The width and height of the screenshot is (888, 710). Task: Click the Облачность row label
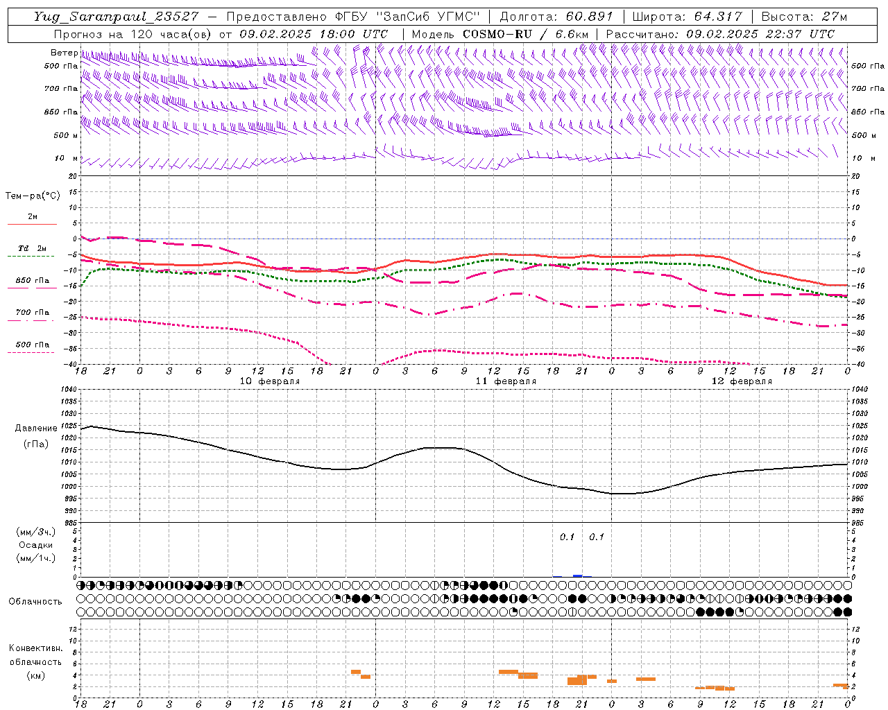(35, 602)
